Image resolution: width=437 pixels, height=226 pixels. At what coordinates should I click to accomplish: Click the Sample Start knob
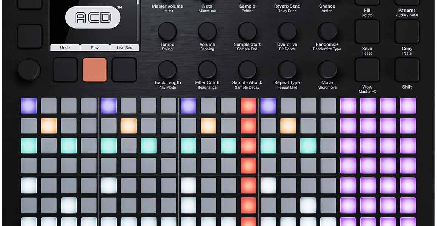[247, 31]
